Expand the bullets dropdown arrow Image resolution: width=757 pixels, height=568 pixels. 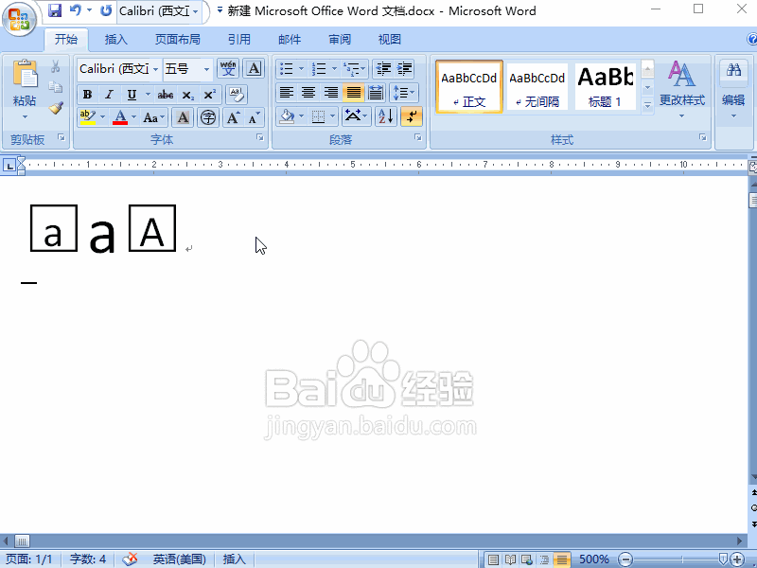(x=301, y=68)
